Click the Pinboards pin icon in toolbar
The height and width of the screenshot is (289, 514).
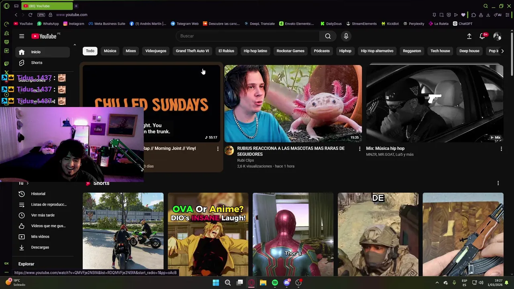point(434,15)
